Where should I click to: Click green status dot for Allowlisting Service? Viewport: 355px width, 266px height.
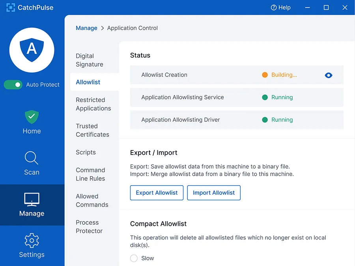(265, 97)
